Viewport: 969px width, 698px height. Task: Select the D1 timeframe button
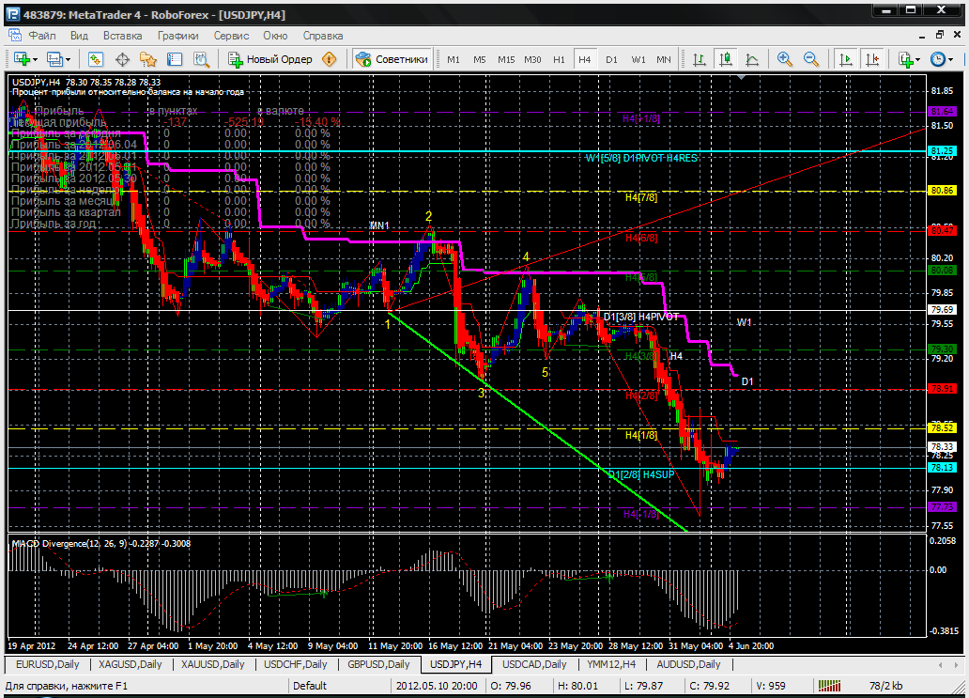click(x=611, y=59)
